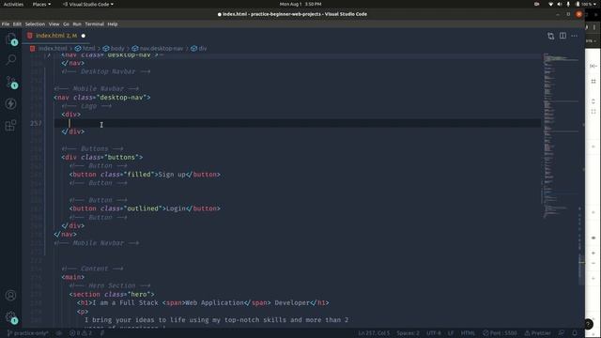The image size is (601, 338).
Task: Open the View menu
Action: point(54,24)
